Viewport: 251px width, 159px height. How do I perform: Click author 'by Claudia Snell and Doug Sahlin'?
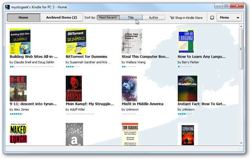coord(32,62)
